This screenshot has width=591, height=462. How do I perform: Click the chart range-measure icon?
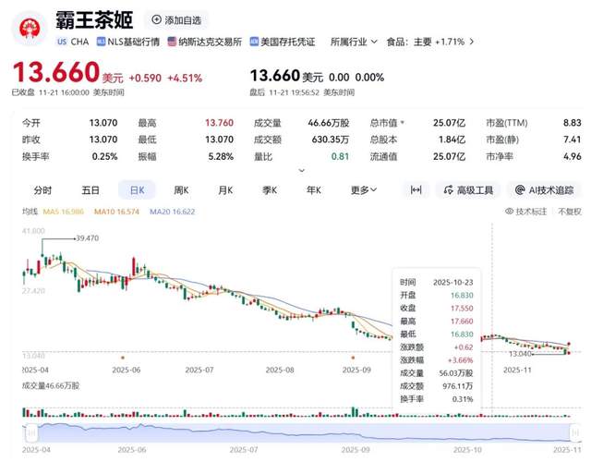416,190
